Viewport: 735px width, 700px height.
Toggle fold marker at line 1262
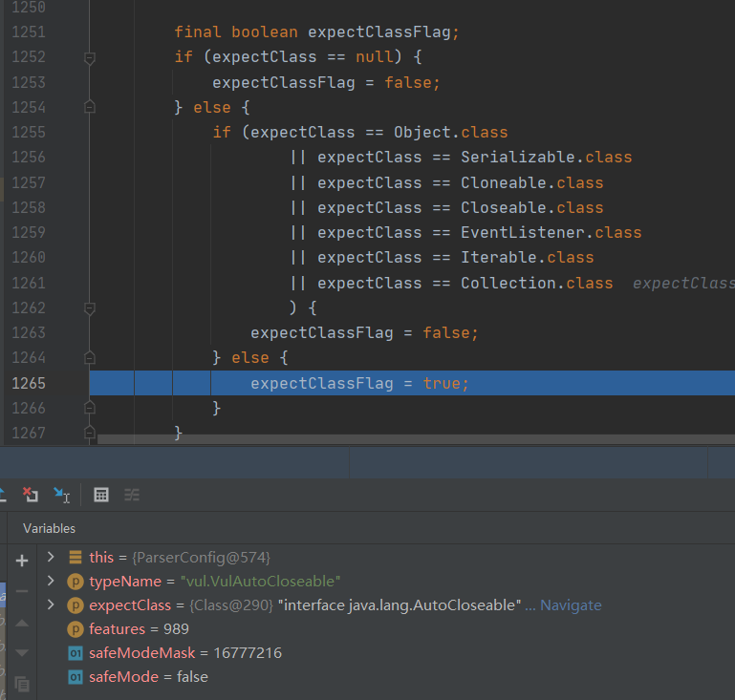pos(90,308)
